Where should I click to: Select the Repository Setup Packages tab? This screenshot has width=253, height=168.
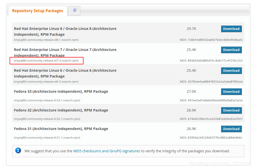[38, 11]
